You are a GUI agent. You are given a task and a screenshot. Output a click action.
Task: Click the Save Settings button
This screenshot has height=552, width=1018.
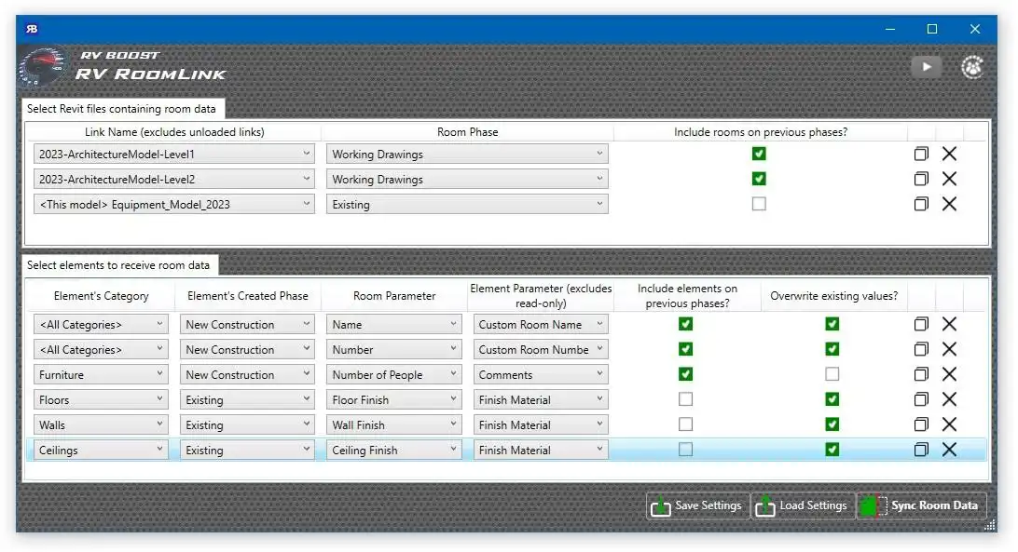(x=698, y=506)
